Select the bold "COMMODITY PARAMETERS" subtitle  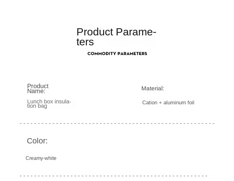pos(117,53)
